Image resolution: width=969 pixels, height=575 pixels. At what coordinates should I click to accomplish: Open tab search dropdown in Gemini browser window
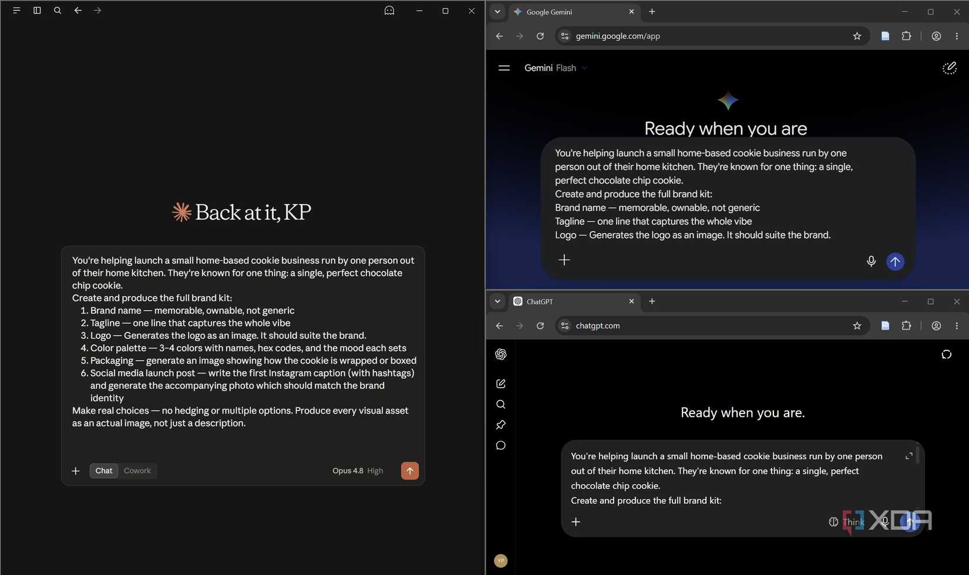[497, 12]
